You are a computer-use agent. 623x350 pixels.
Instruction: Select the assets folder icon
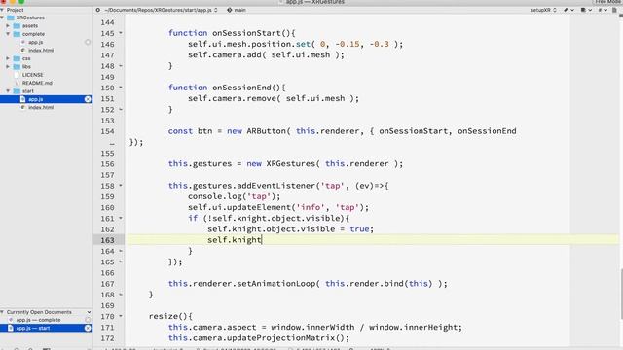click(17, 26)
